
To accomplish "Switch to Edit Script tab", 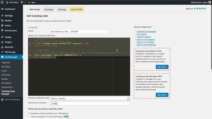I will pos(35,10).
